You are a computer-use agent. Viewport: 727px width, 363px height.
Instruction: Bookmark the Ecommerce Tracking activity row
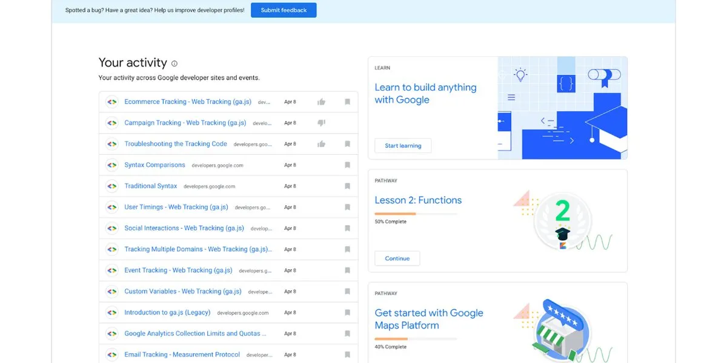pos(348,102)
